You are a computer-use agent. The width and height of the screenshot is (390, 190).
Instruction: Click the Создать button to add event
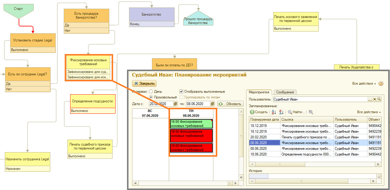258,112
